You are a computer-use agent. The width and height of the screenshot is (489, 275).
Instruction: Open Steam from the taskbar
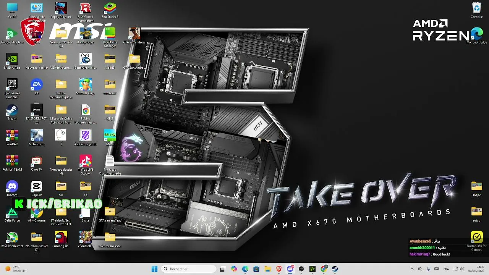pos(335,269)
